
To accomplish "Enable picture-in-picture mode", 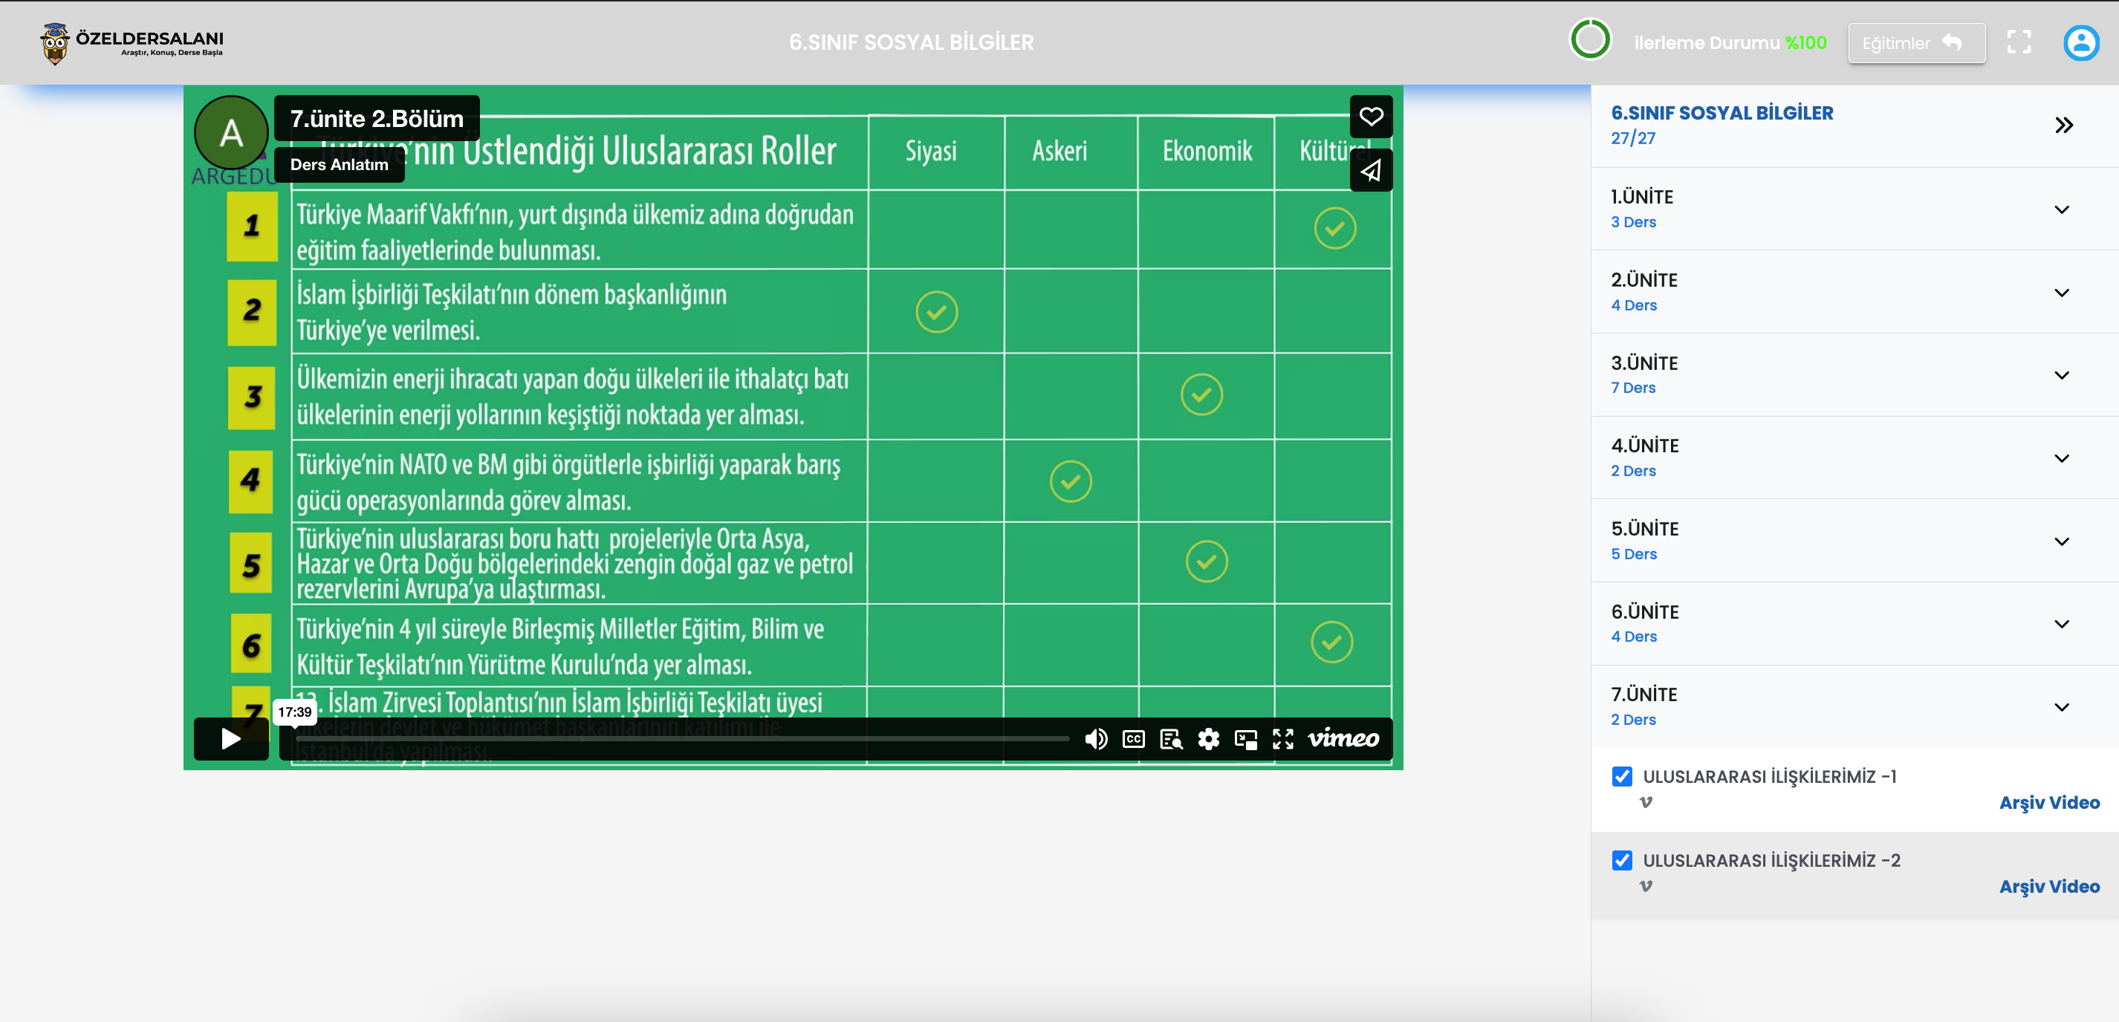I will click(1245, 739).
